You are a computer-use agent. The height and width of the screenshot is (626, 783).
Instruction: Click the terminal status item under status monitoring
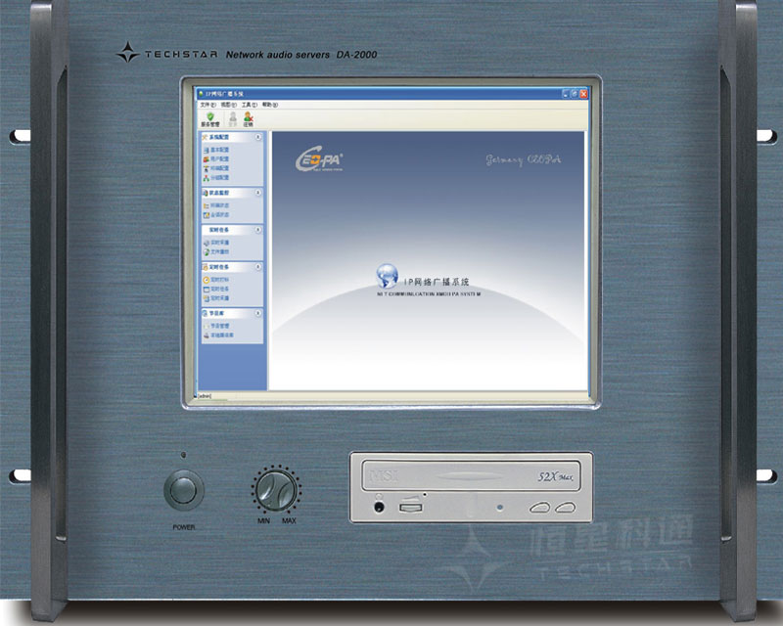217,205
